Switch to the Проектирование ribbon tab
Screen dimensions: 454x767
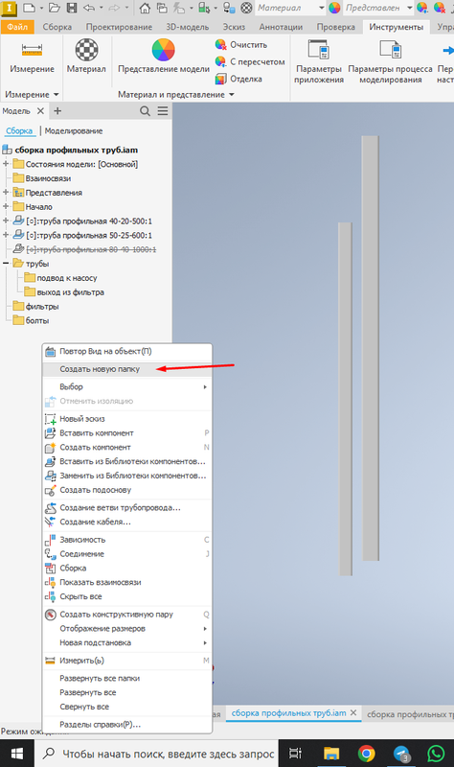click(x=119, y=27)
